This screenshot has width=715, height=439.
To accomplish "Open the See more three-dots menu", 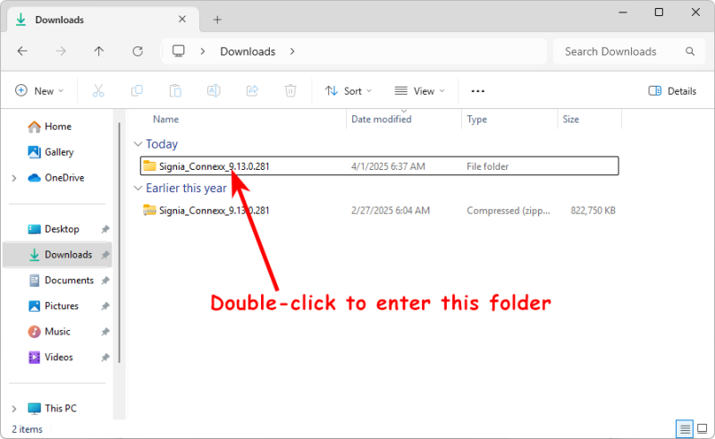I will (x=477, y=90).
